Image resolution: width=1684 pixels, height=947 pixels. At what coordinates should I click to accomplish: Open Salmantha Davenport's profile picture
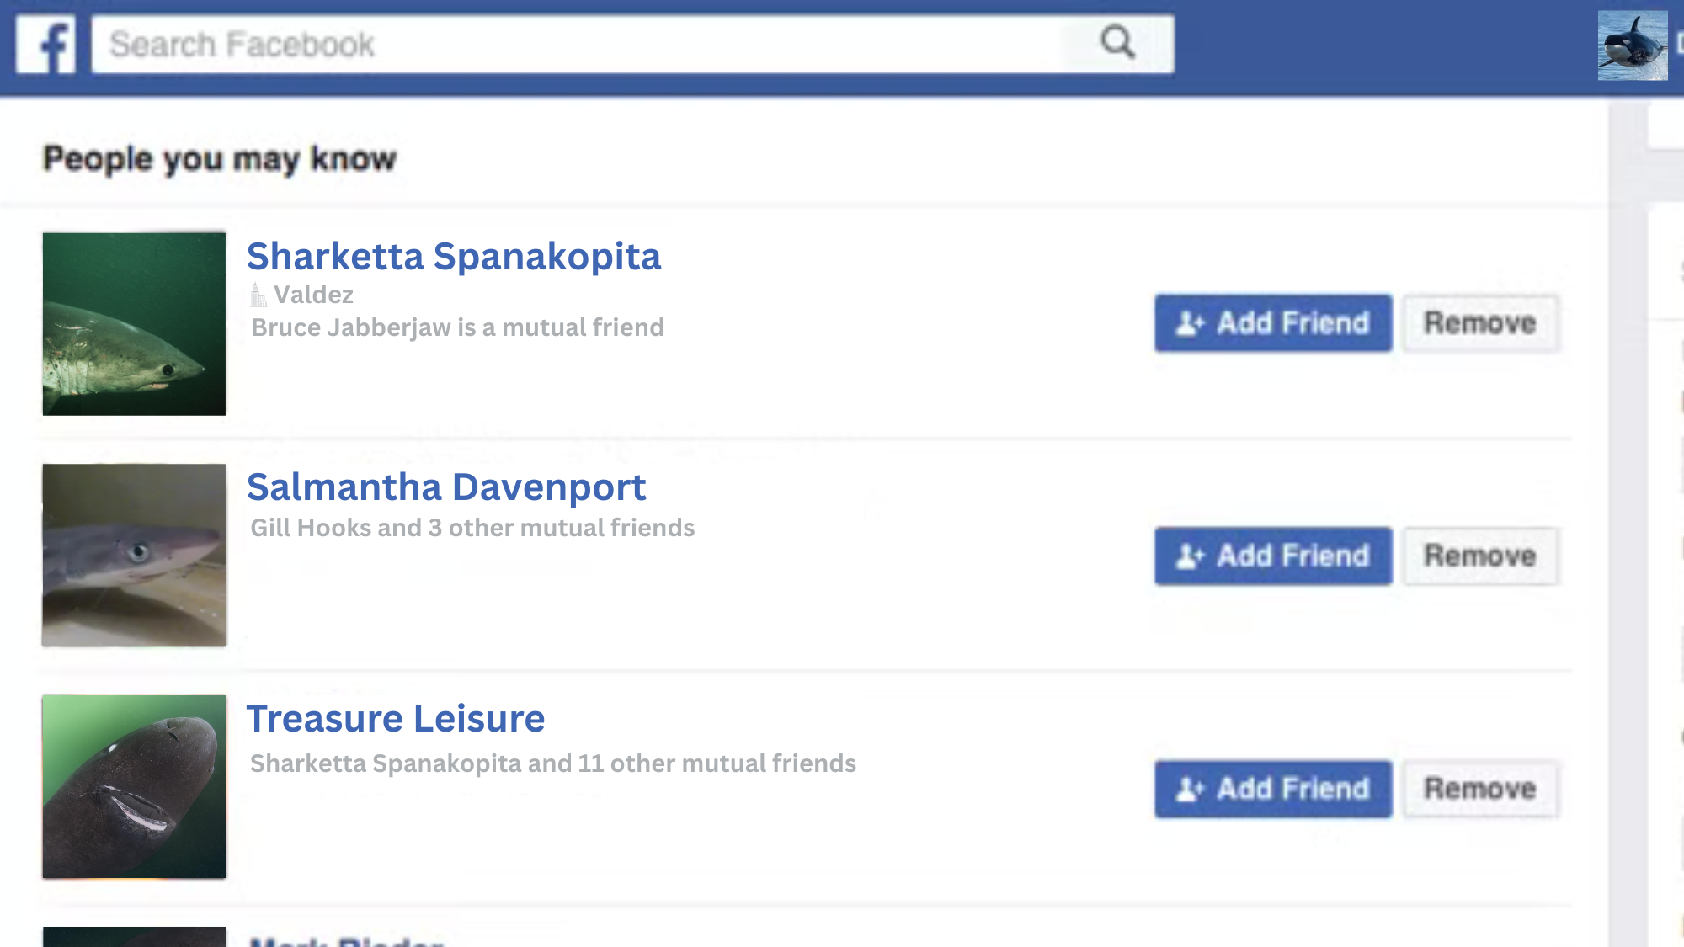pos(135,556)
